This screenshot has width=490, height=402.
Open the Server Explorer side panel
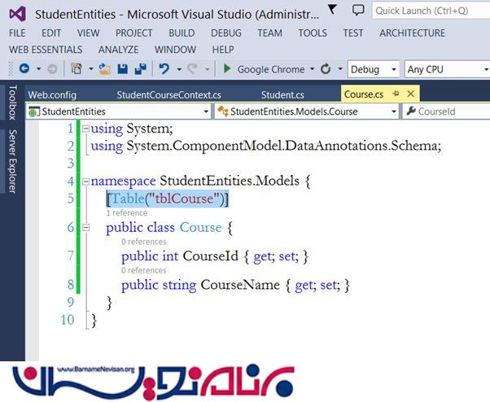pos(11,161)
